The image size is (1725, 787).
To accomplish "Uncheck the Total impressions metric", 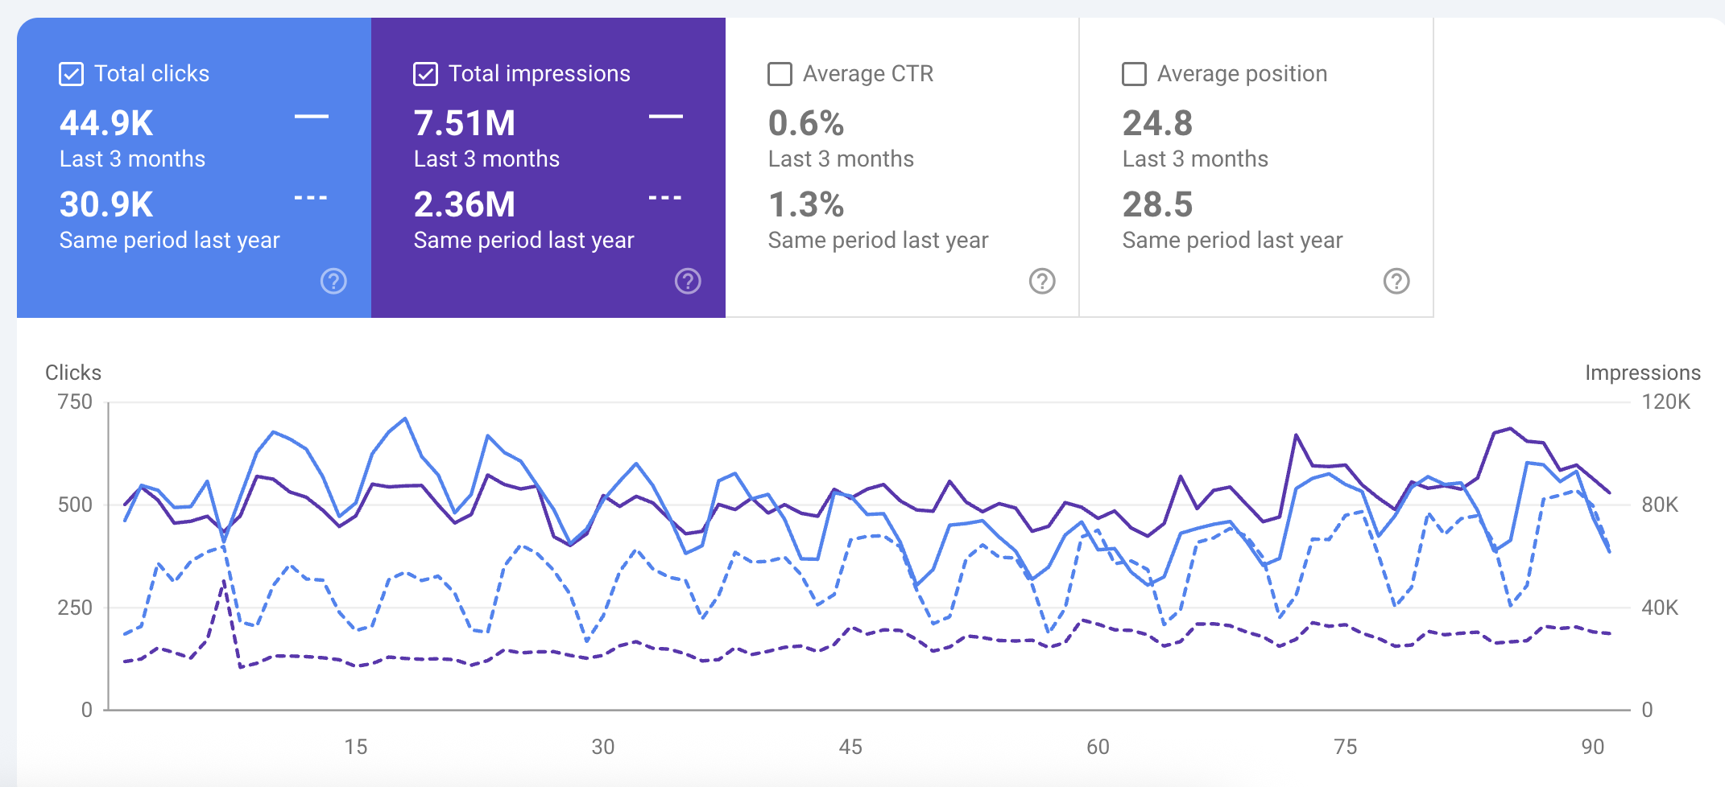I will point(425,73).
